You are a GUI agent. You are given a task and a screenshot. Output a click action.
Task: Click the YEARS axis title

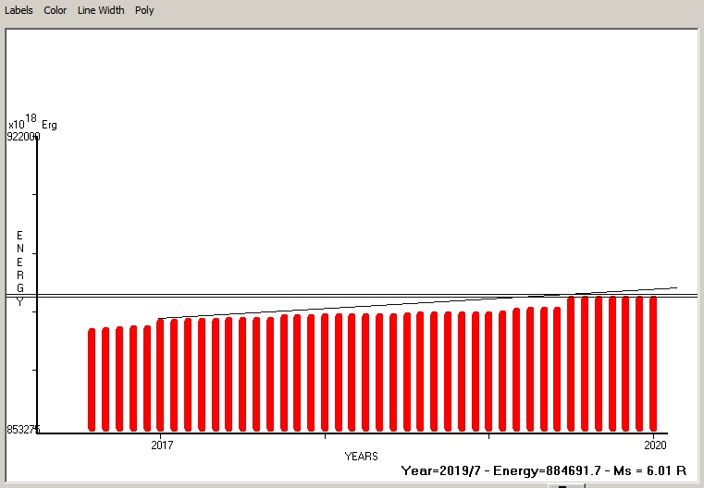[361, 457]
